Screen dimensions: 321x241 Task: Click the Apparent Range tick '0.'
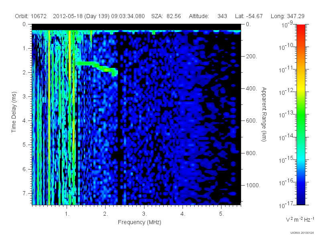[x=248, y=24]
